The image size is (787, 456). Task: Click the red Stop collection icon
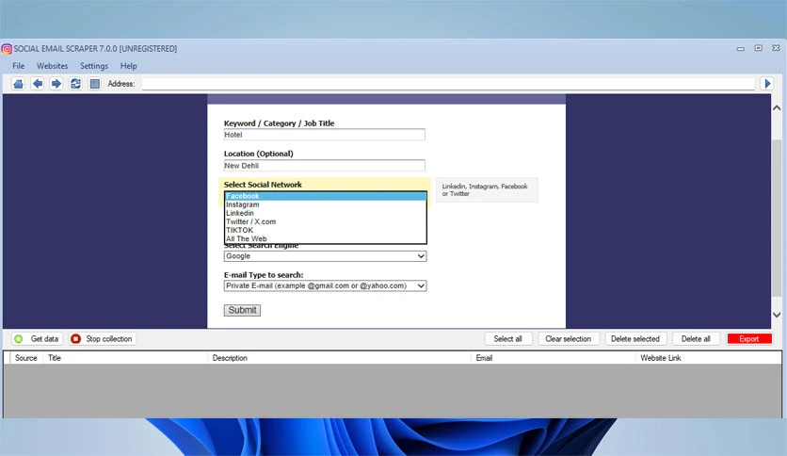coord(76,339)
